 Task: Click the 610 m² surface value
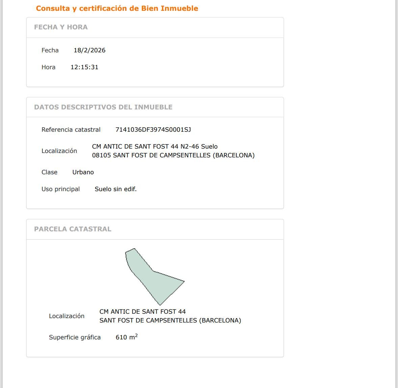[127, 337]
